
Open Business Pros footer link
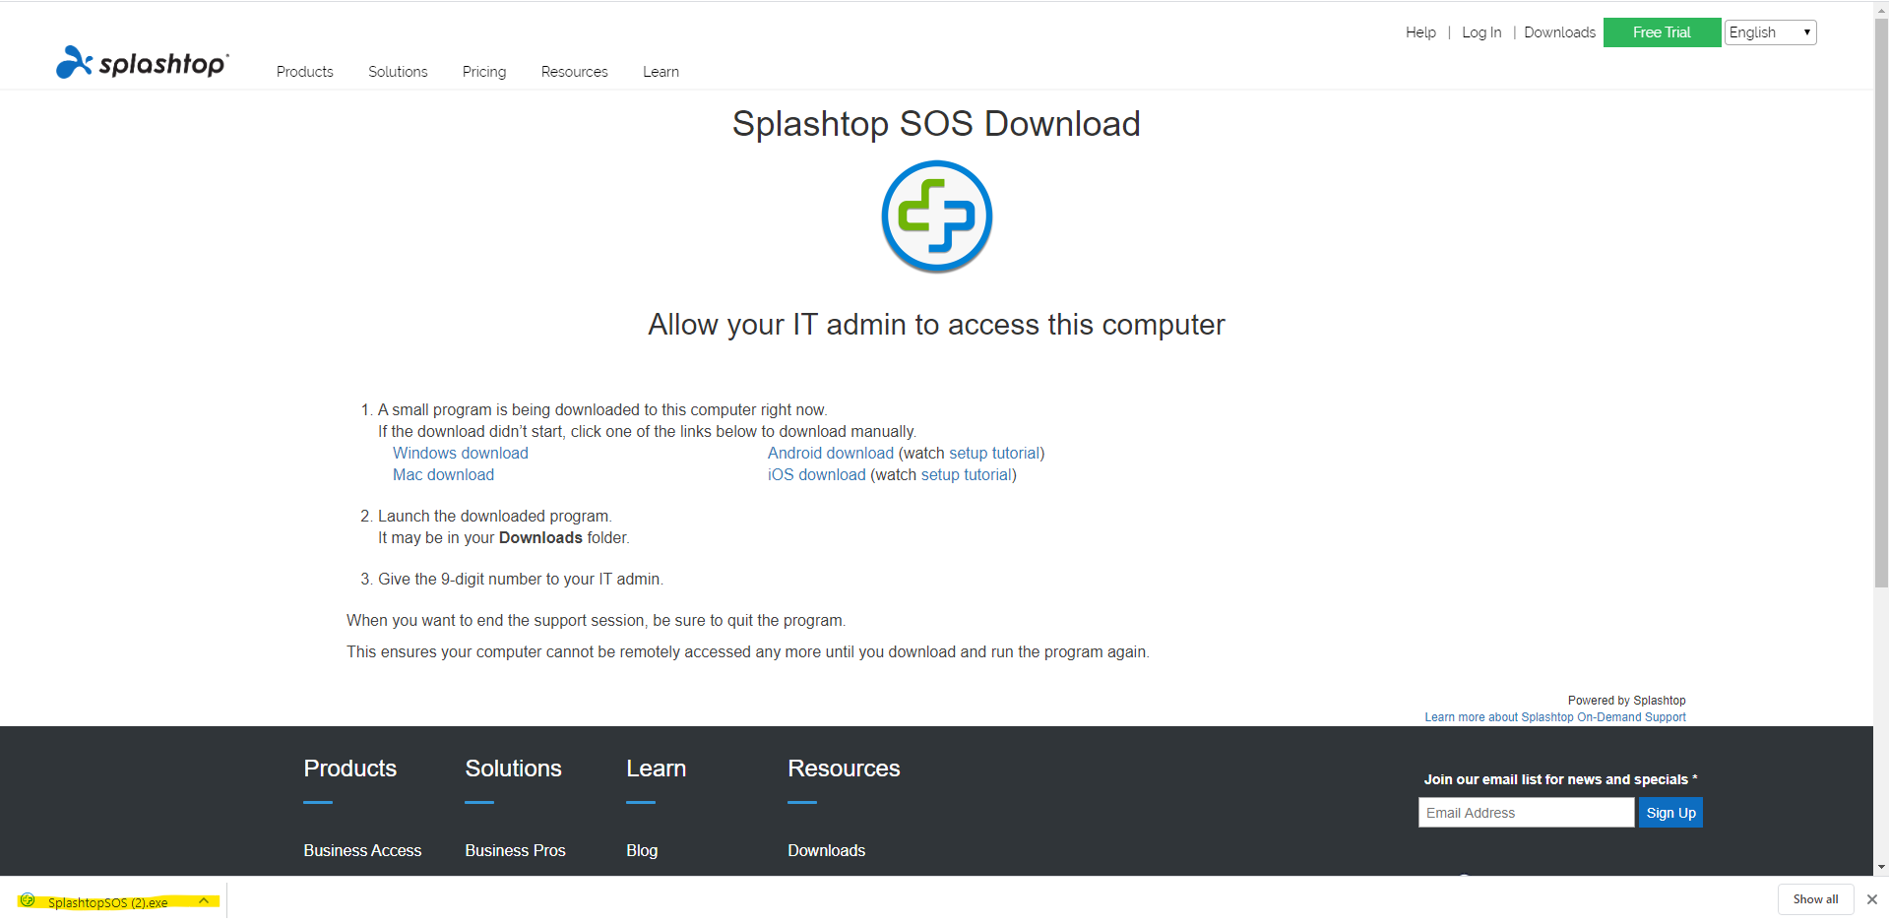[x=515, y=850]
